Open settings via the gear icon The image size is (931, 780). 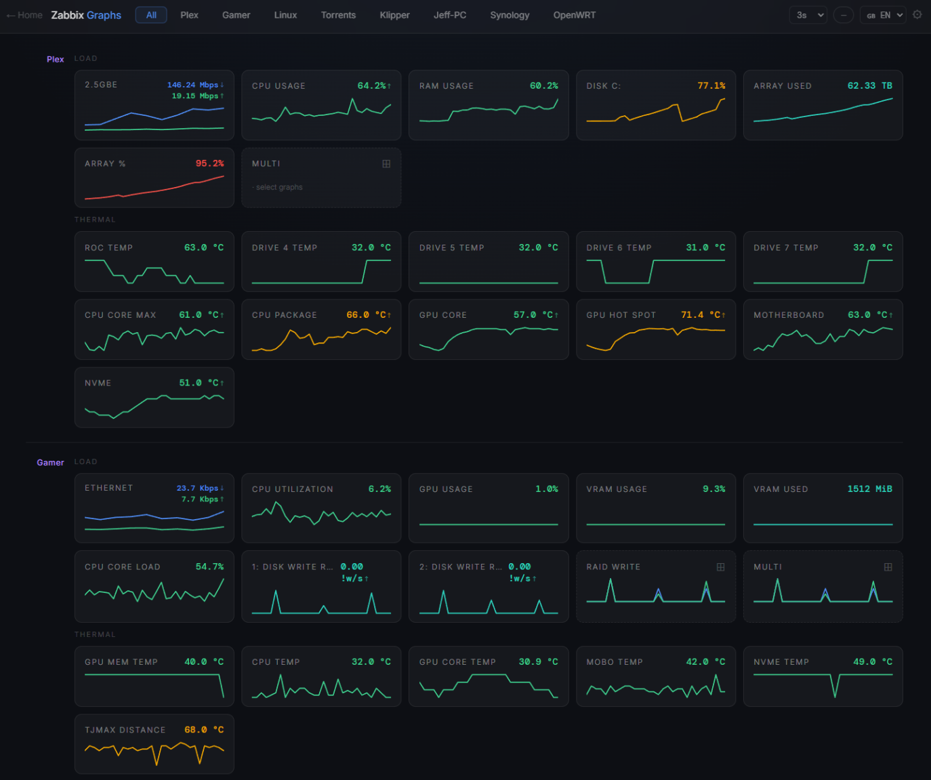[x=917, y=14]
